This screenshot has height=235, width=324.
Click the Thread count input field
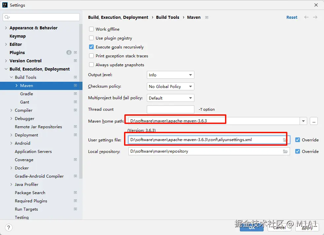[171, 109]
